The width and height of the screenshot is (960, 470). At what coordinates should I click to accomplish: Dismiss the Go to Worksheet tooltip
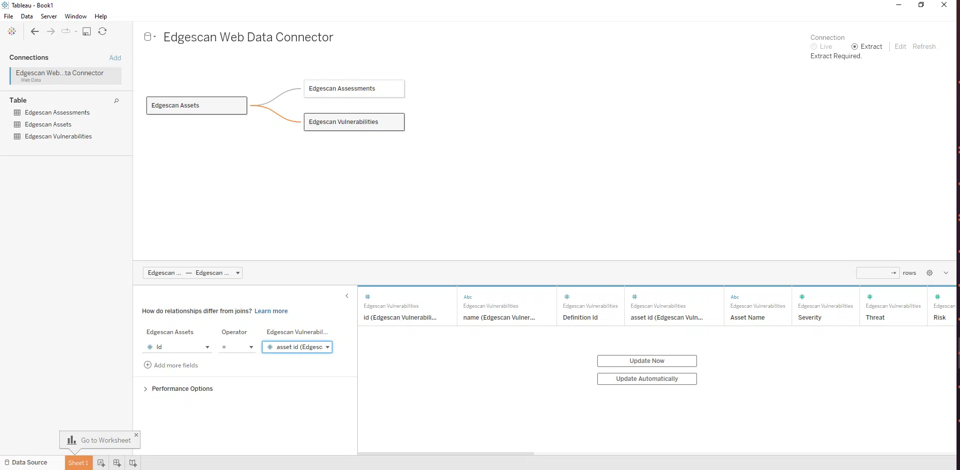pos(136,435)
